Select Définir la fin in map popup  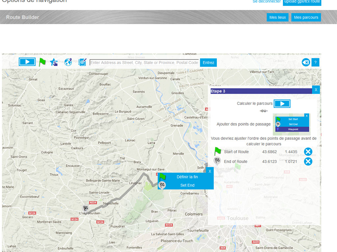click(187, 177)
